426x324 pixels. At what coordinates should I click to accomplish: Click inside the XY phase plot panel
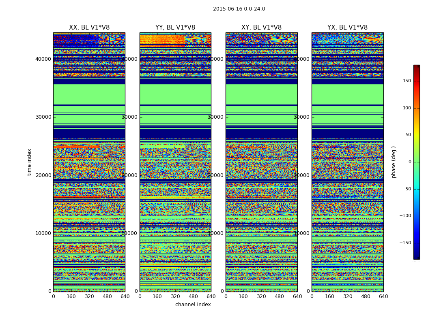point(261,162)
